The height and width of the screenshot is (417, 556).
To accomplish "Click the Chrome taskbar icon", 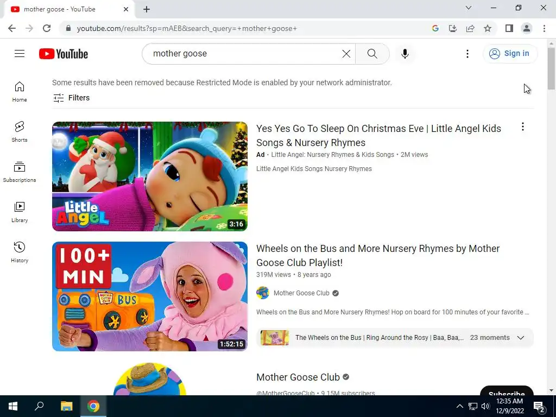I will 93,406.
